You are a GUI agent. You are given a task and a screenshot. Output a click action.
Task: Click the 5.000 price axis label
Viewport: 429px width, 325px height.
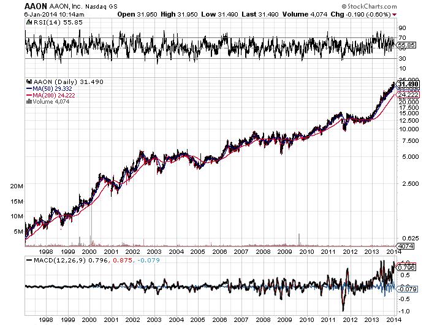coord(410,157)
